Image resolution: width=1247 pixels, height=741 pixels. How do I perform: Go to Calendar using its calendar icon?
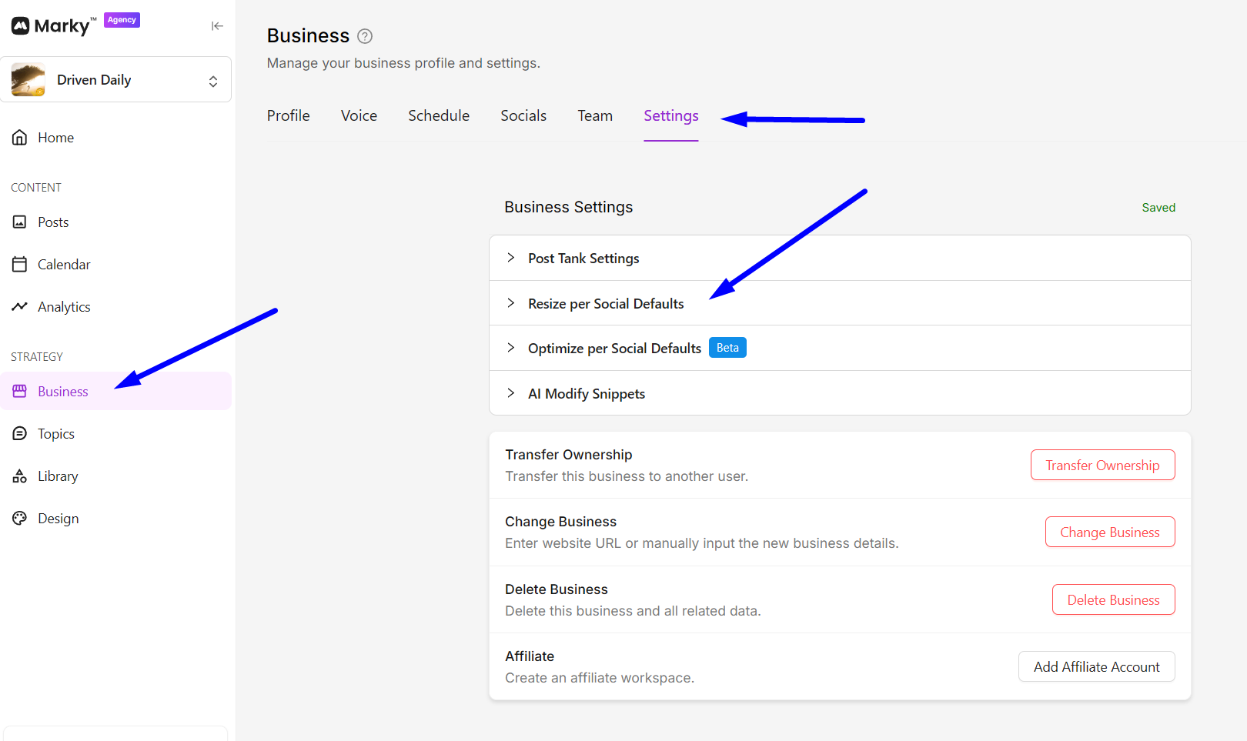20,265
